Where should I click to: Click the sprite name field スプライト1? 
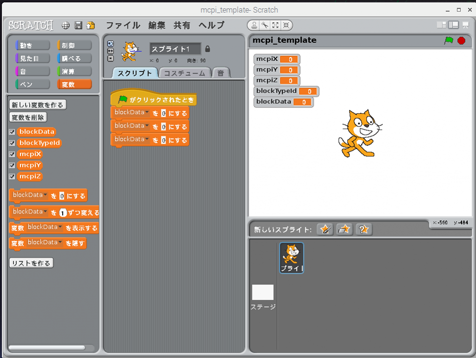pyautogui.click(x=175, y=49)
